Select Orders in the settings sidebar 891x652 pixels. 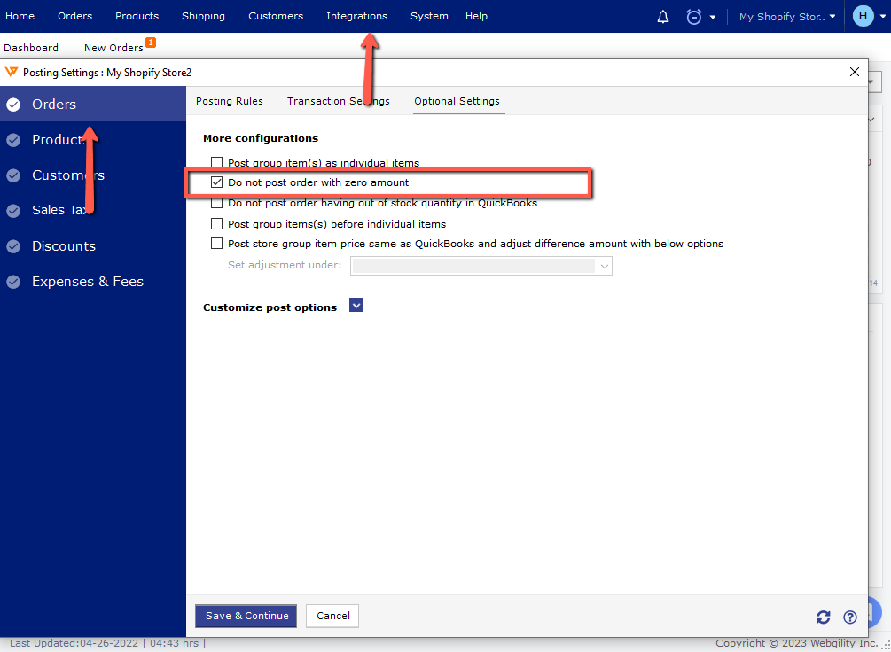point(93,105)
